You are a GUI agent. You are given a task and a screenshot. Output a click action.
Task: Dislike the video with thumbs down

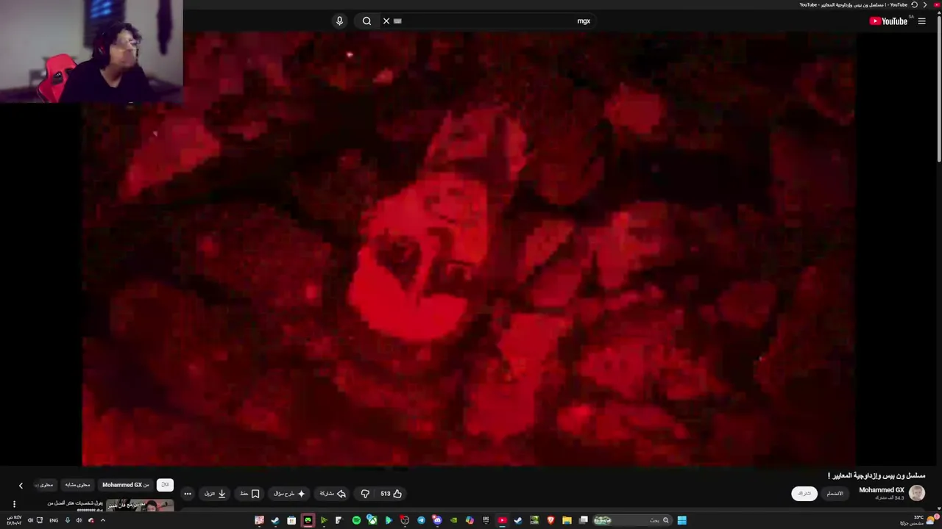coord(365,494)
